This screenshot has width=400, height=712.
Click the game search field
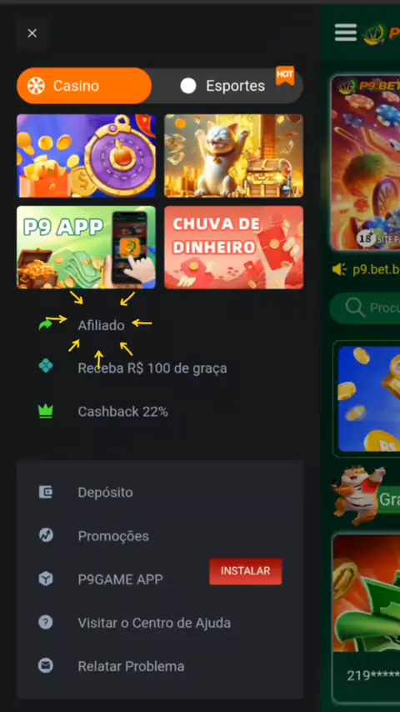click(x=365, y=308)
